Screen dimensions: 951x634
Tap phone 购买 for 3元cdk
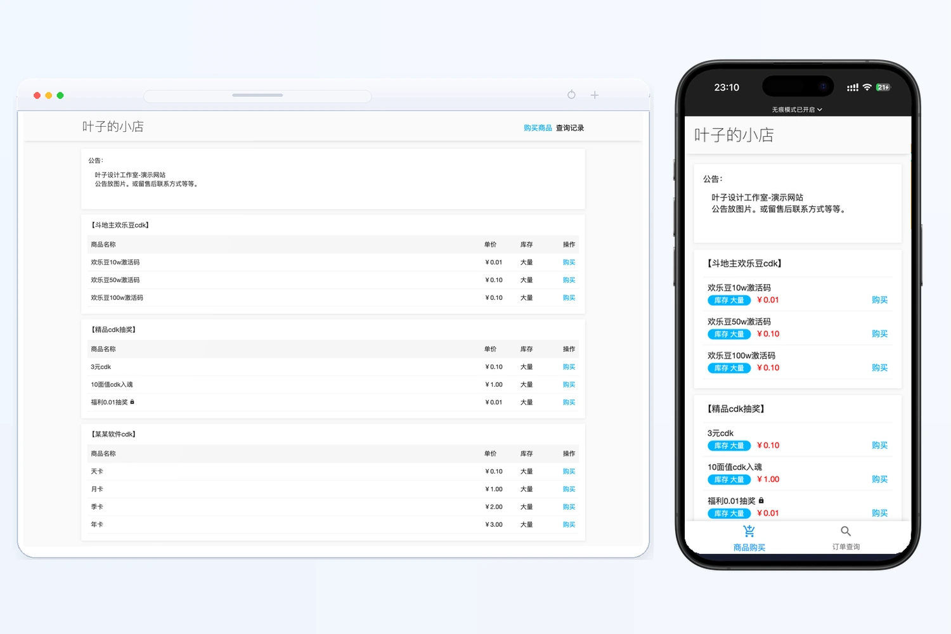879,446
